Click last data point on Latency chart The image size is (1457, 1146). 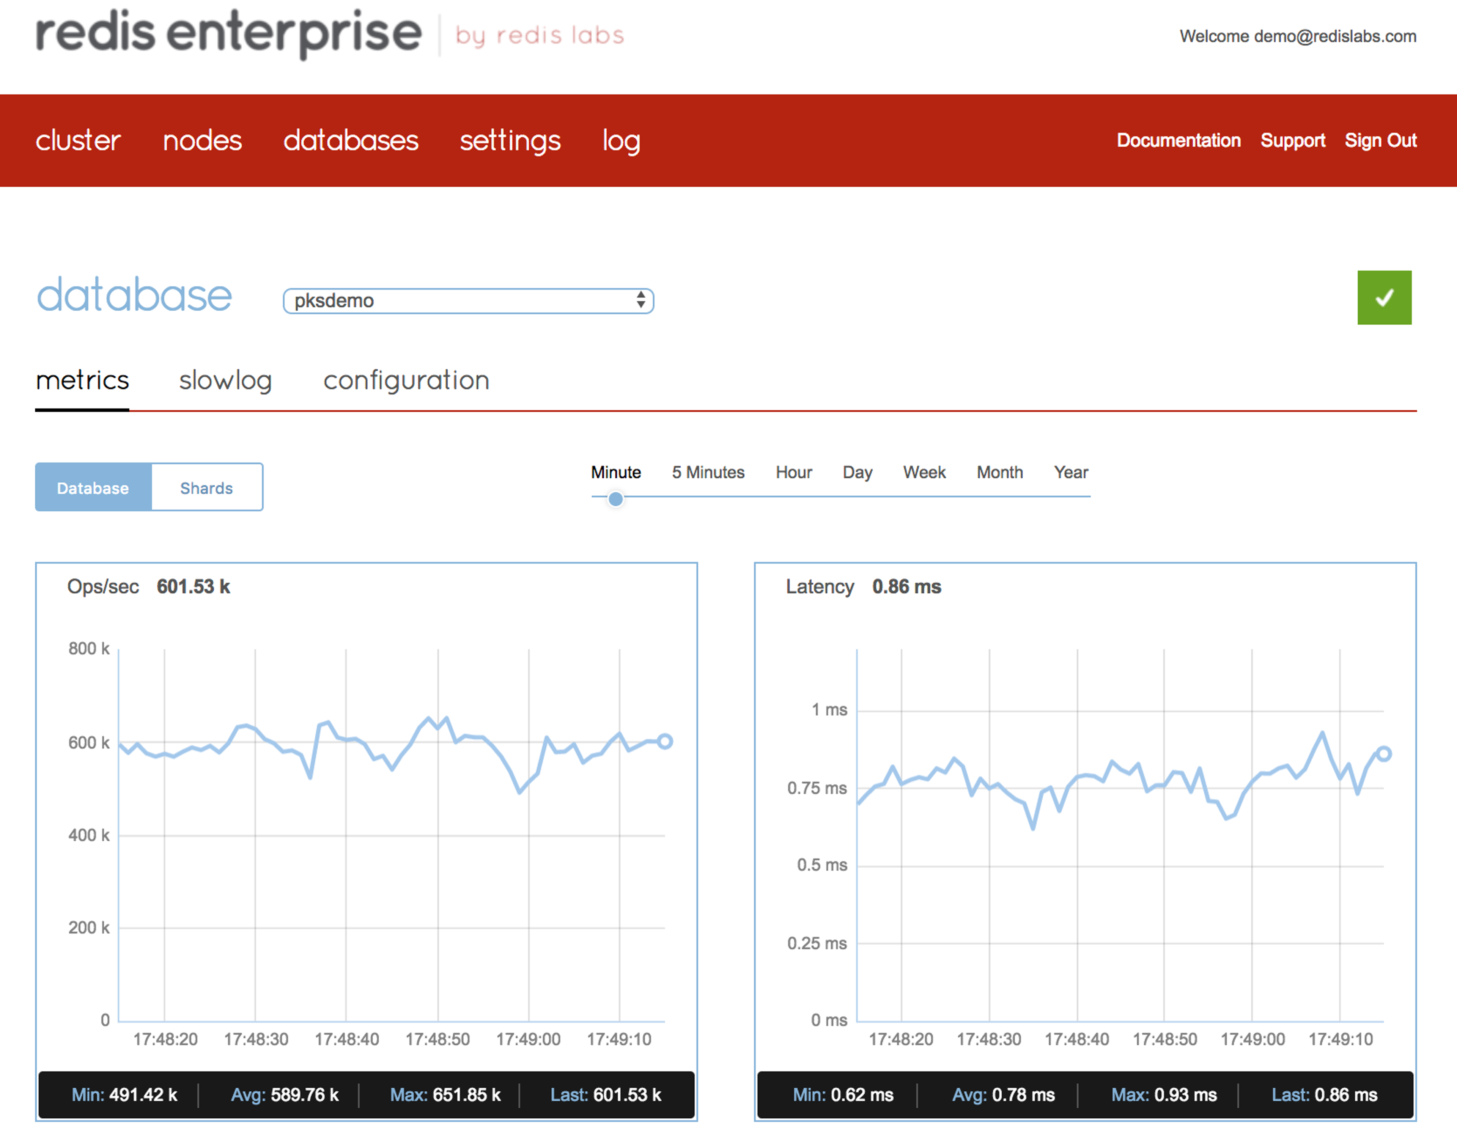tap(1383, 753)
